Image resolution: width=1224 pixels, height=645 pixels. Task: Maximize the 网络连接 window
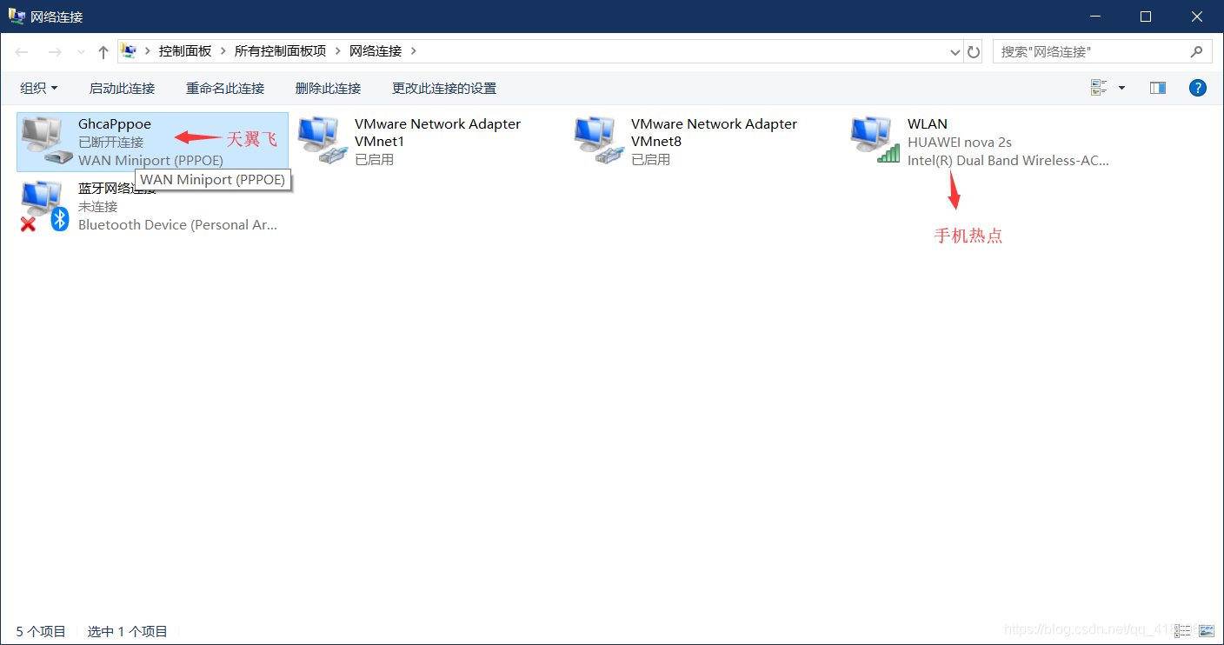(1146, 17)
